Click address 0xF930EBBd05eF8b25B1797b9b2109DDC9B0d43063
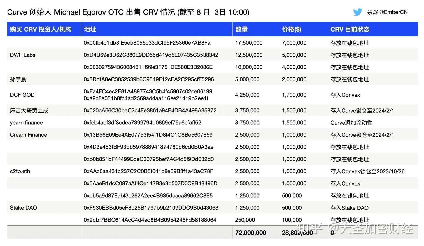 click(x=151, y=208)
